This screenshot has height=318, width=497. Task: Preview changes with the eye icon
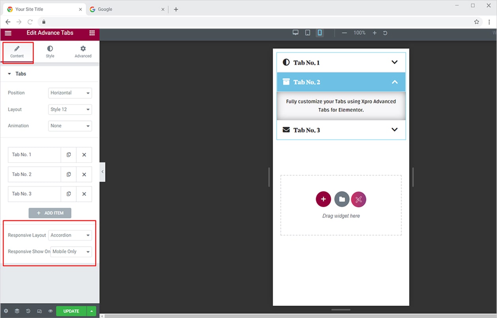pyautogui.click(x=50, y=311)
